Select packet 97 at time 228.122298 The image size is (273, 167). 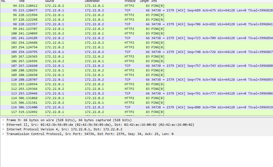137,20
